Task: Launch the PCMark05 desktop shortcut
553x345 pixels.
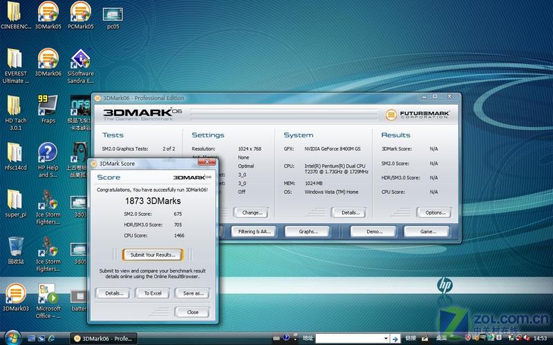Action: [x=80, y=15]
